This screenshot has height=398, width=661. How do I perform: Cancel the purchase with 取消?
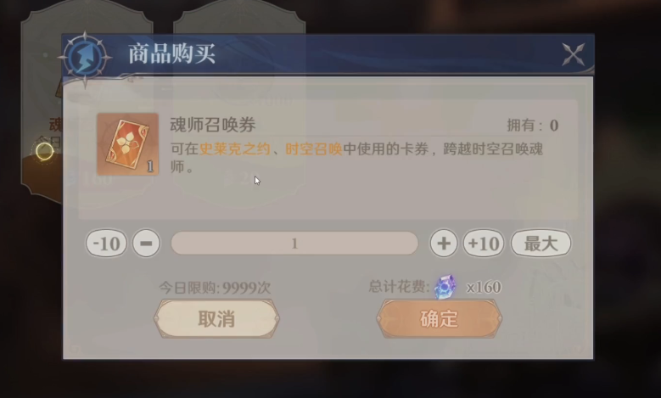(216, 319)
